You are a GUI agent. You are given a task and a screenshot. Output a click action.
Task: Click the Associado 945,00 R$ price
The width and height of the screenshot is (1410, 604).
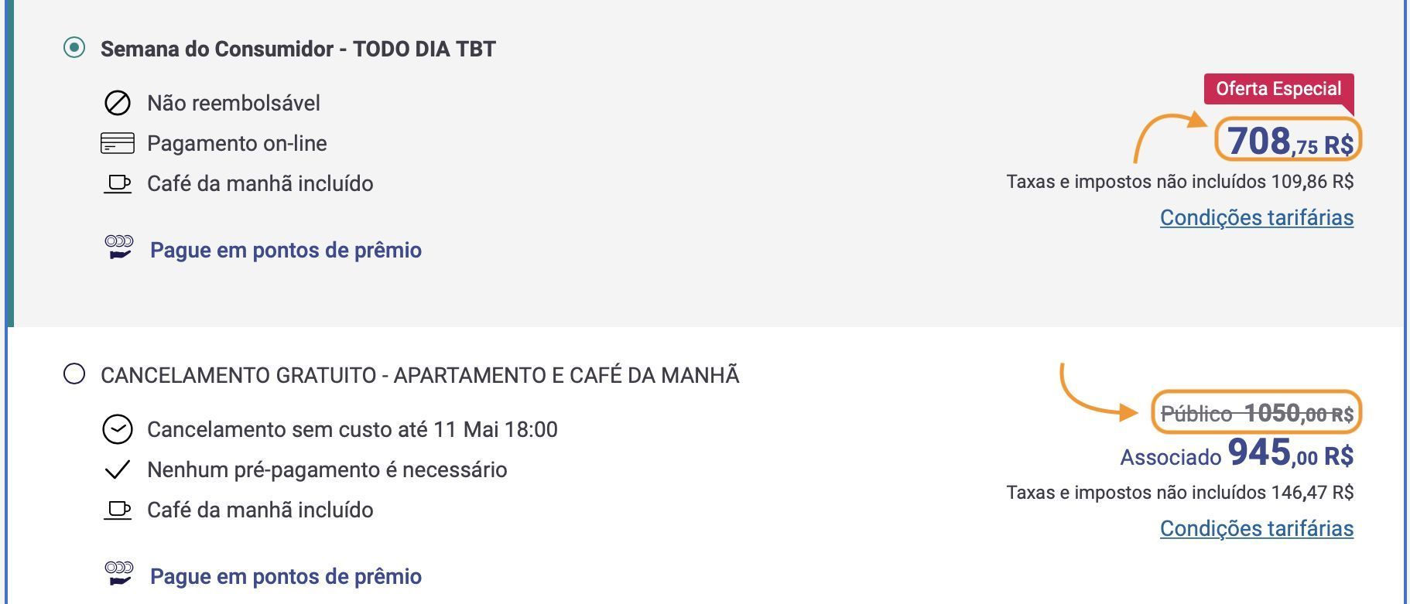[x=1237, y=454]
